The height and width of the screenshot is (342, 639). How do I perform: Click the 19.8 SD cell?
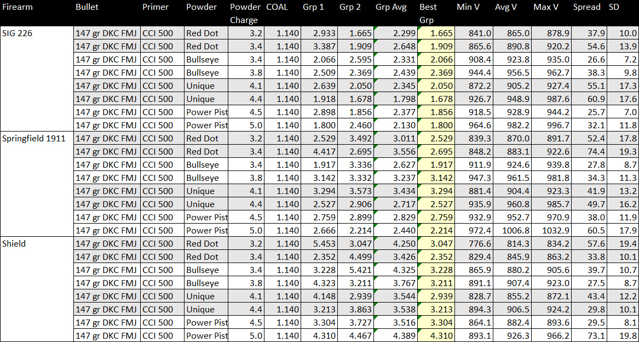(623, 336)
